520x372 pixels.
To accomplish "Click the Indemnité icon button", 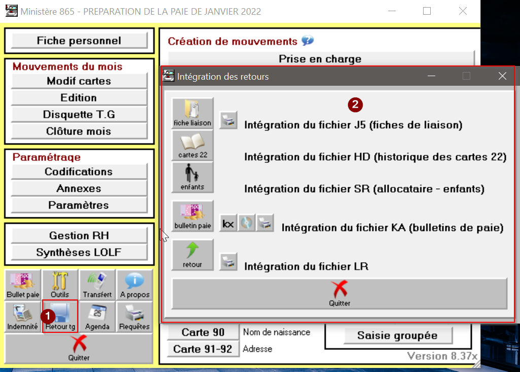I will click(22, 317).
